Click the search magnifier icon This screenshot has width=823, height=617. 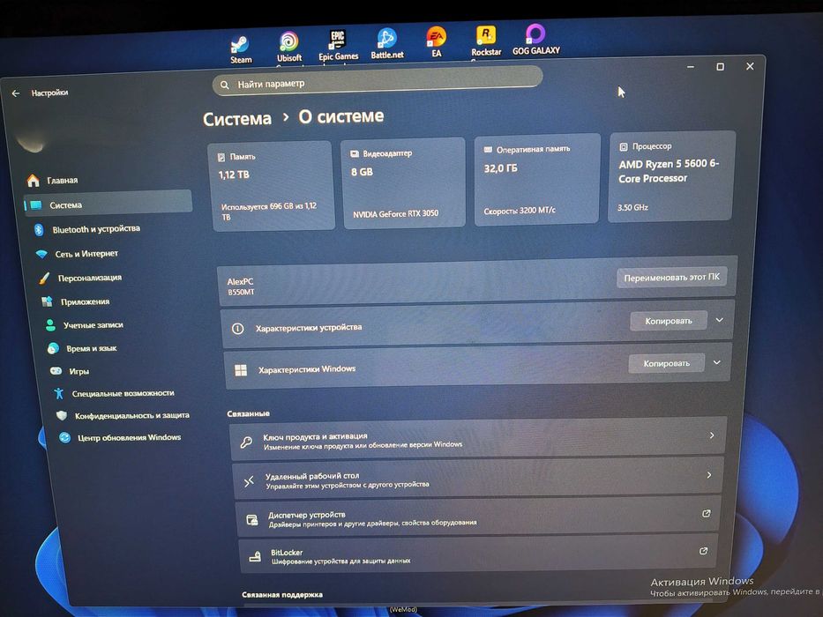coord(225,85)
